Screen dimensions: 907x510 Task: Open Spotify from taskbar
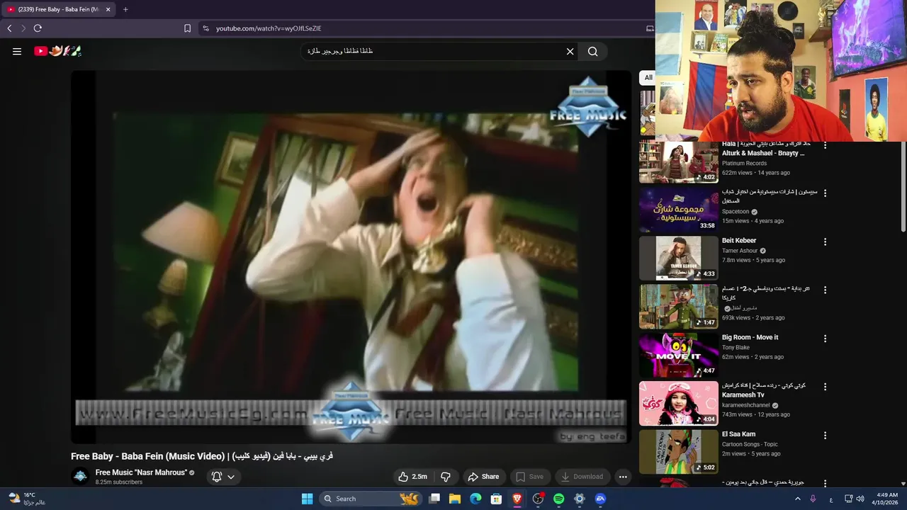coord(558,499)
